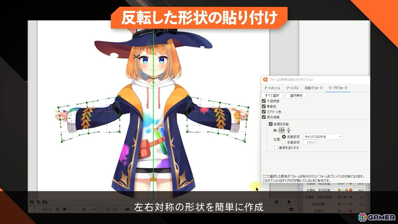This screenshot has height=224, width=398.
Task: Open the grid layout dropdown arrow
Action: click(x=296, y=210)
